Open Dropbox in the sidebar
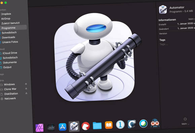The height and width of the screenshot is (133, 195). coord(6,14)
